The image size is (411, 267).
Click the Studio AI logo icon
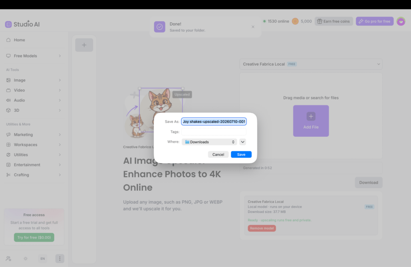pyautogui.click(x=8, y=24)
